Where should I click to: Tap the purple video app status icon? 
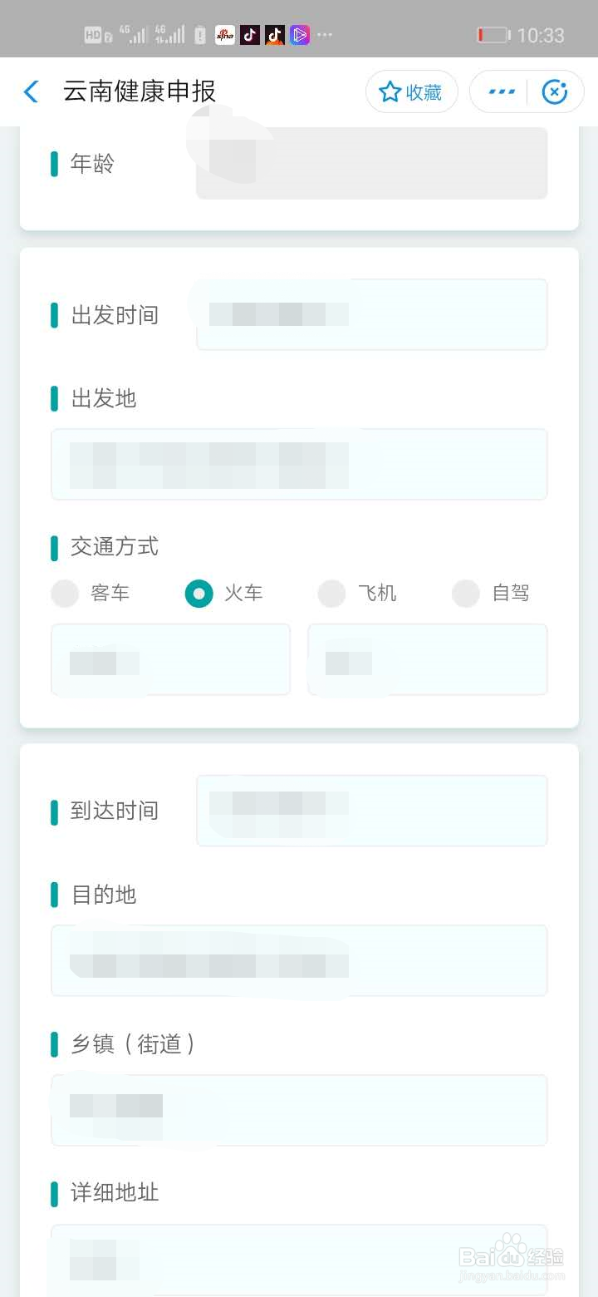[x=300, y=35]
